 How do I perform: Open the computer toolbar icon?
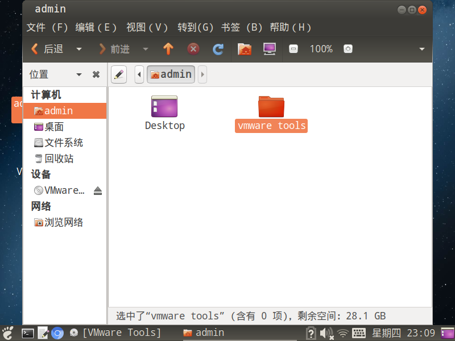(270, 49)
